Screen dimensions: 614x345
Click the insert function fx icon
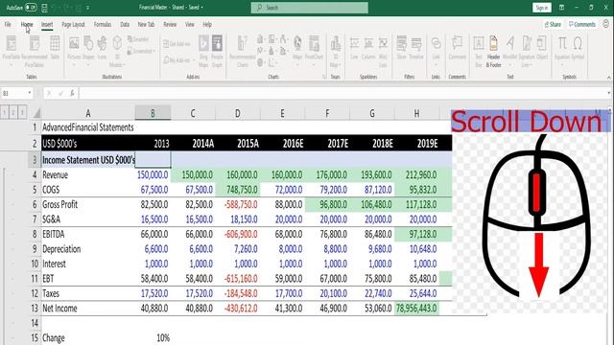tap(72, 93)
